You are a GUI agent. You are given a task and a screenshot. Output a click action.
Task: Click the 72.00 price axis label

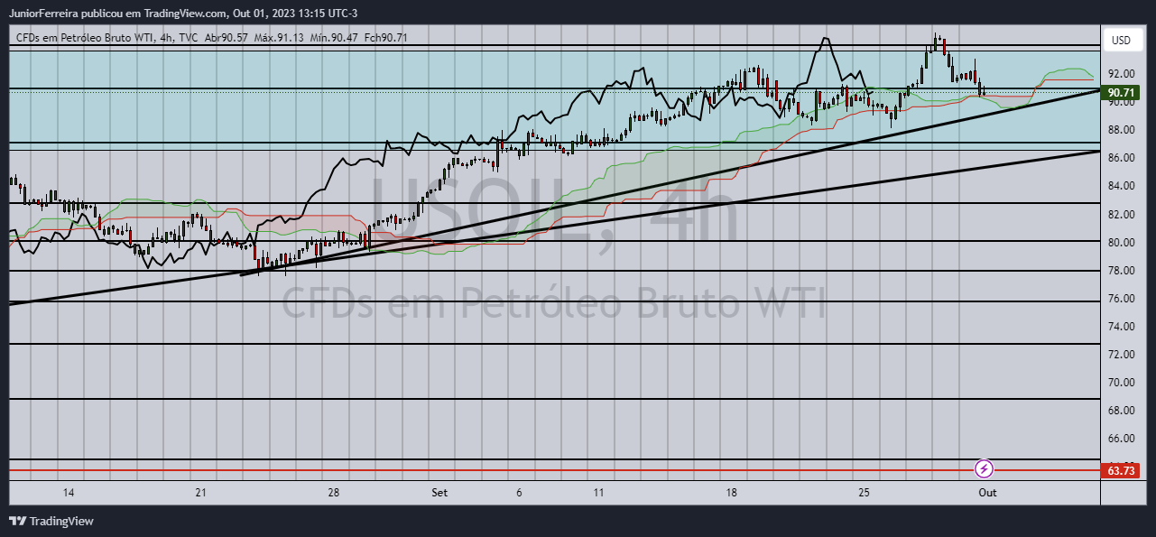point(1123,355)
